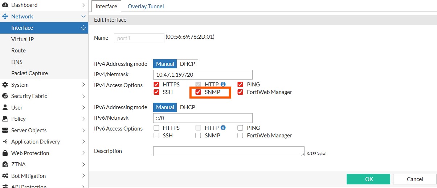Uncheck the IPv4 SSH access checkbox
The image size is (437, 188).
pos(156,92)
